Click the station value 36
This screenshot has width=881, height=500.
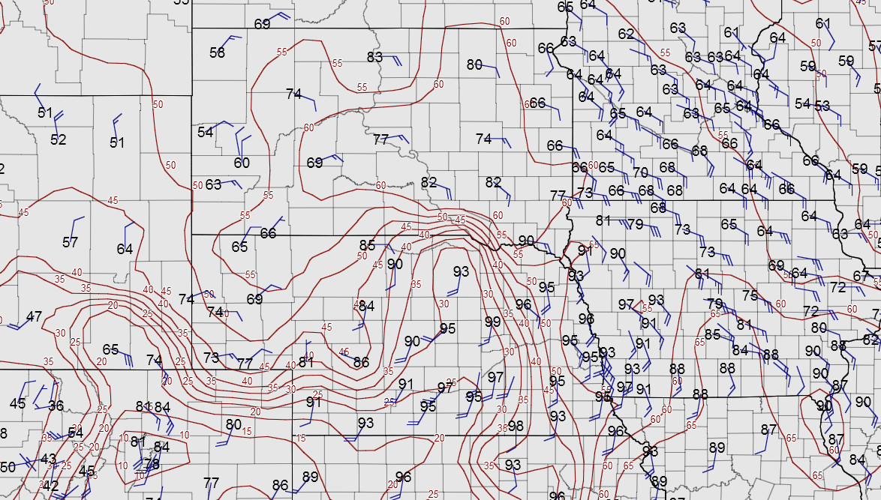[56, 406]
